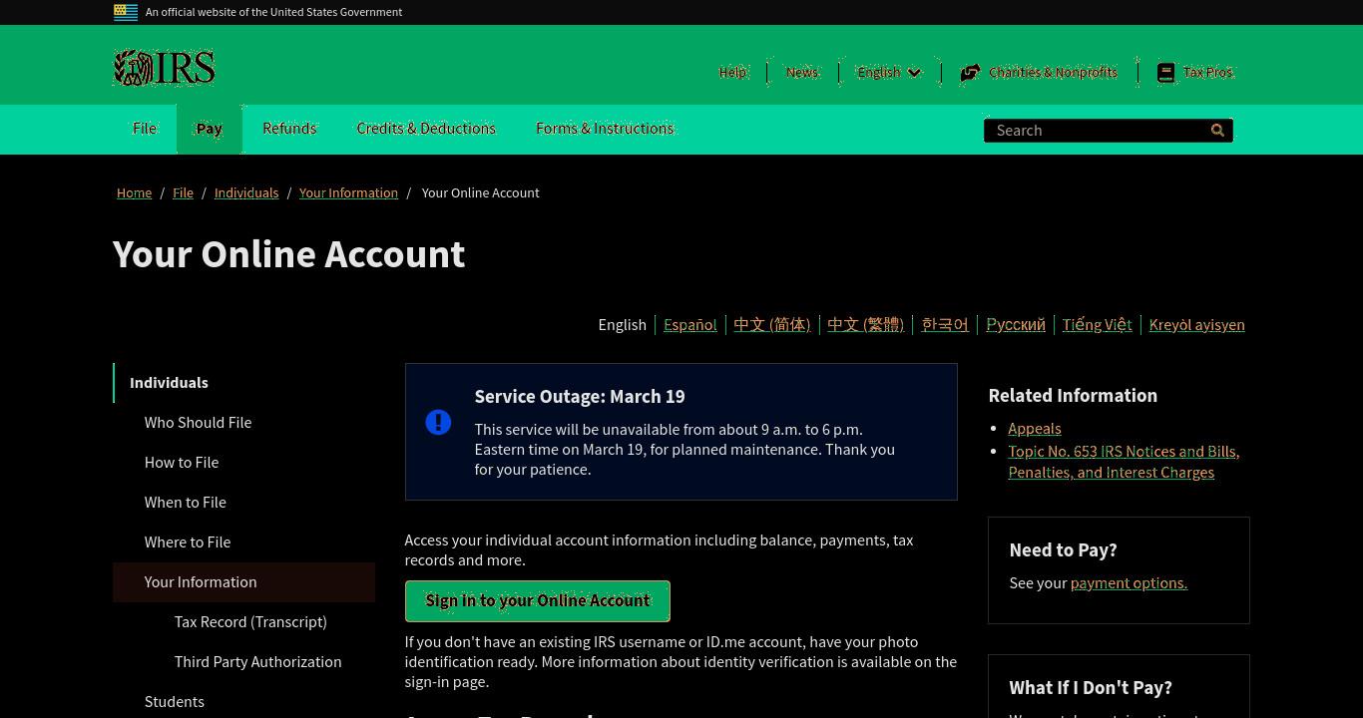Open Students in sidebar

coord(175,702)
